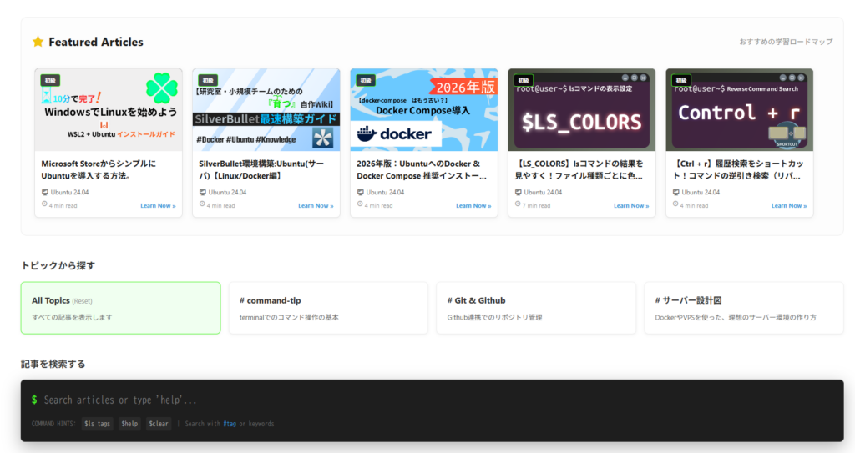Click Learn Now on the SilverBullet card
The image size is (855, 453).
point(316,205)
